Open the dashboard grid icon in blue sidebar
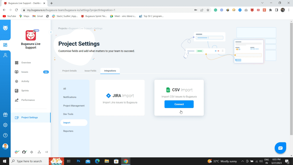Image resolution: width=293 pixels, height=165 pixels. pos(5,45)
